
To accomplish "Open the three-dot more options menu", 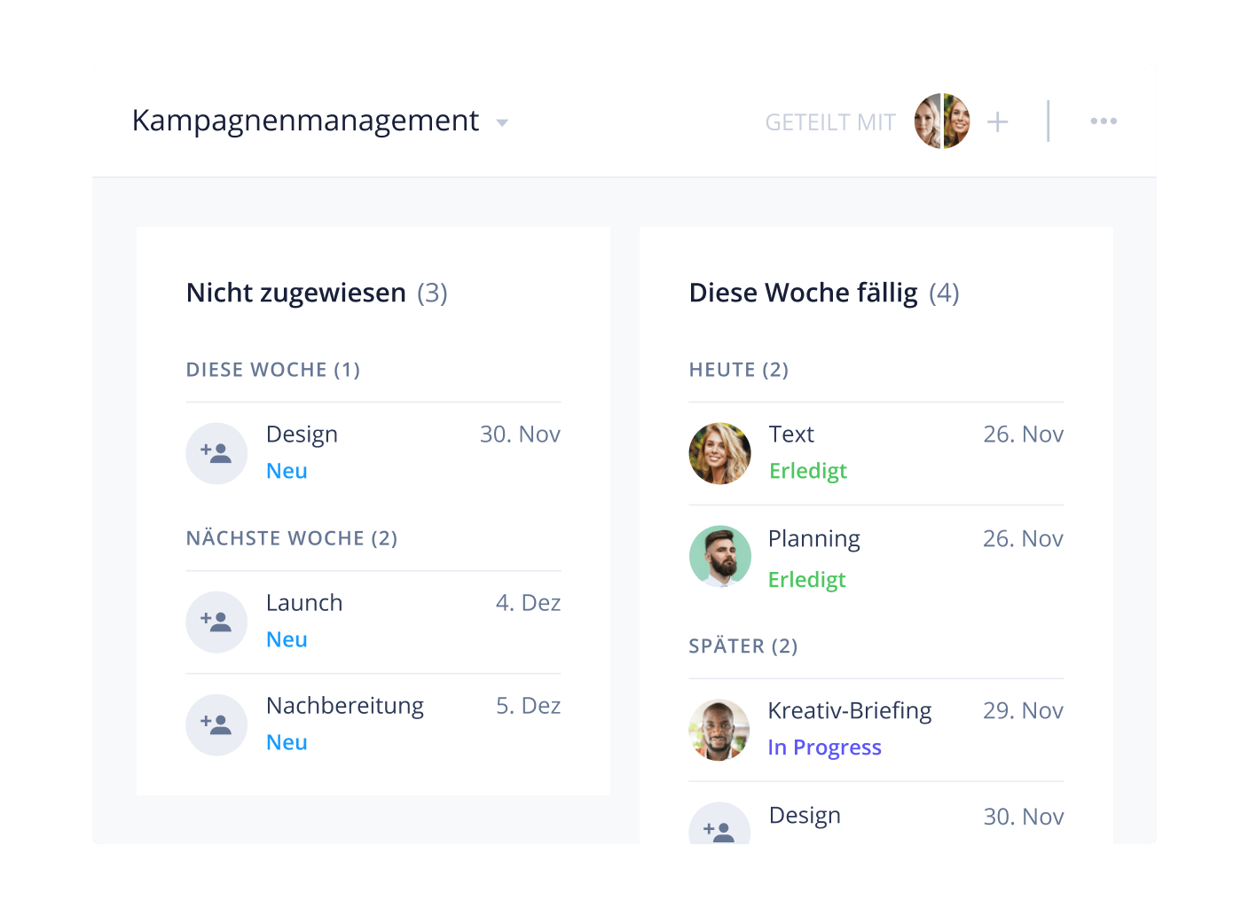I will tap(1103, 121).
